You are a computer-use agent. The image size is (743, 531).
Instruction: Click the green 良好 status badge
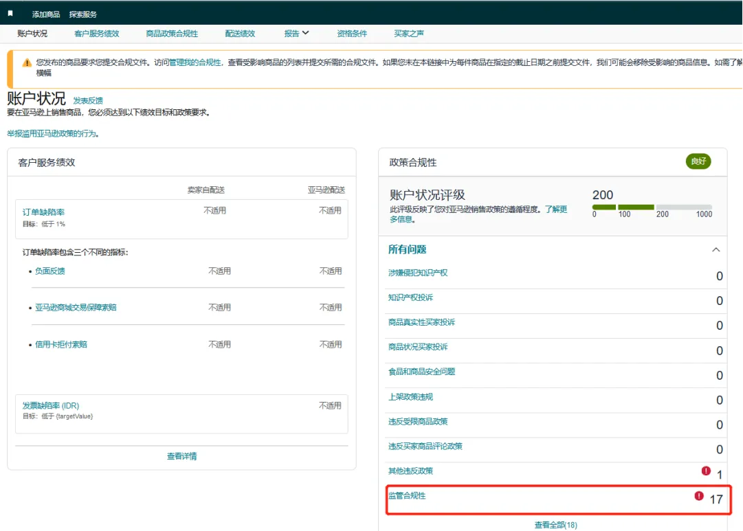point(698,161)
